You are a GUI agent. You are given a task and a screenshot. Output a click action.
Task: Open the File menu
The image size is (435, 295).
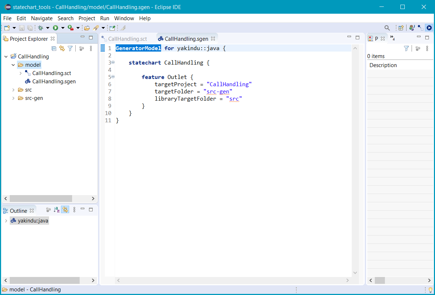click(x=7, y=18)
